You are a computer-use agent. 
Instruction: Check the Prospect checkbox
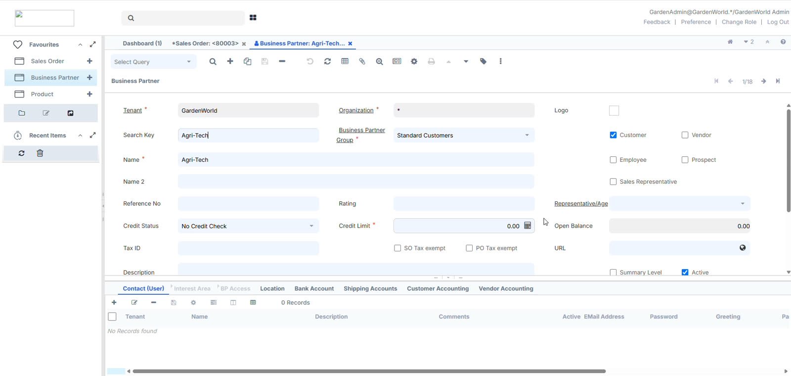tap(685, 160)
